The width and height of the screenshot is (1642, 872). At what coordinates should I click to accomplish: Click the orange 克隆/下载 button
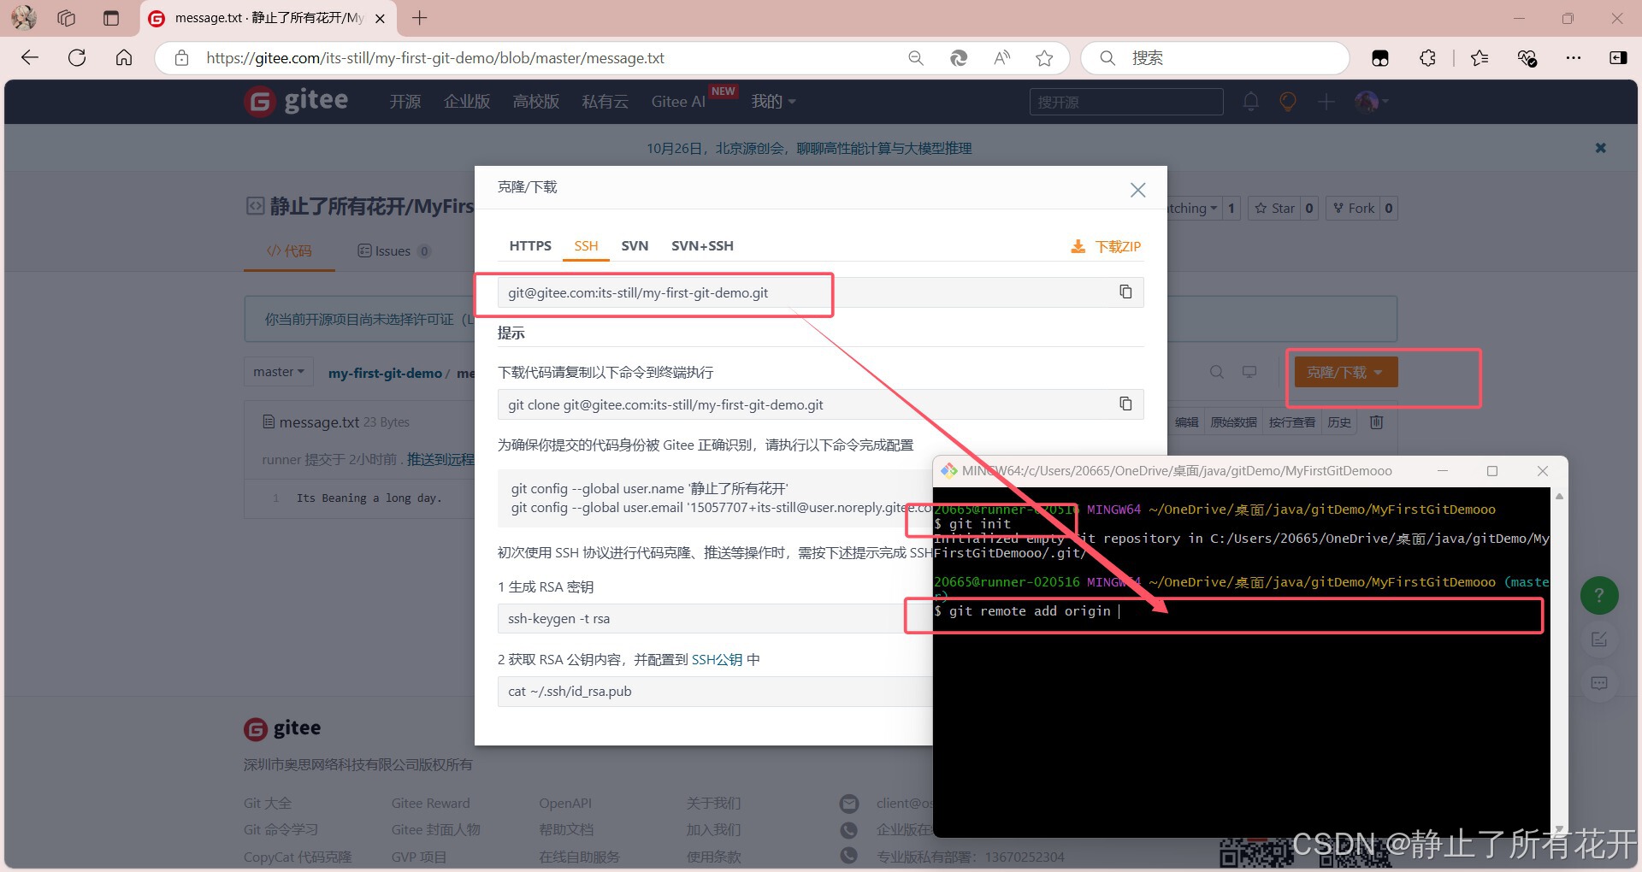(1345, 372)
